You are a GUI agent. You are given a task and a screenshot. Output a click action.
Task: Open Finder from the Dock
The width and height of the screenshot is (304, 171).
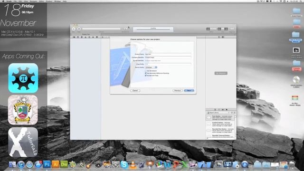pos(12,164)
